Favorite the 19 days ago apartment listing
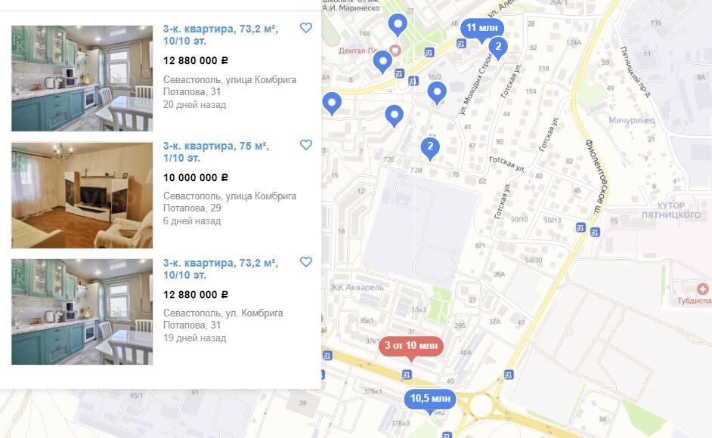 (306, 262)
